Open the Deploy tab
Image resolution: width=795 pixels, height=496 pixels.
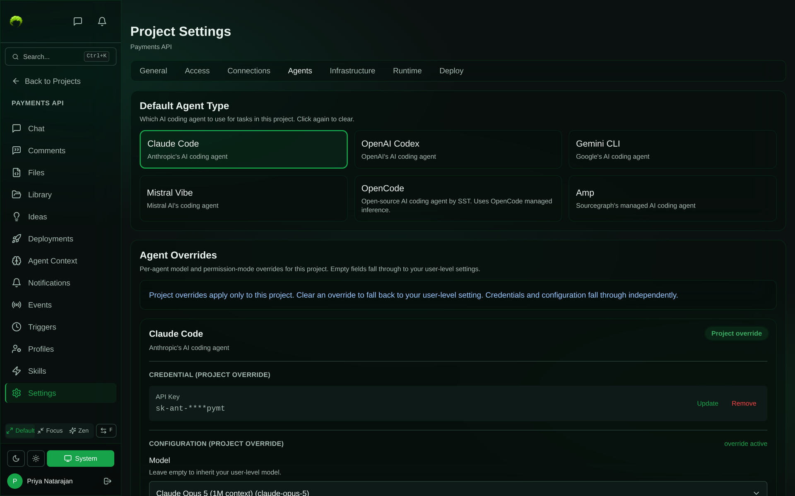click(451, 71)
